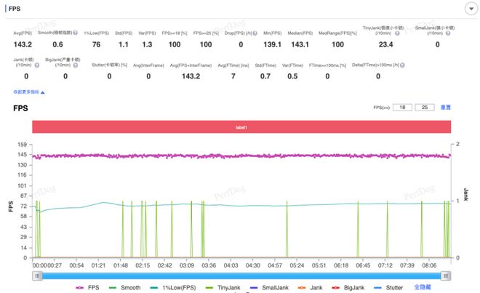This screenshot has height=293, width=480.
Task: Collapse the FPS panel with top-right arrow
Action: point(468,9)
